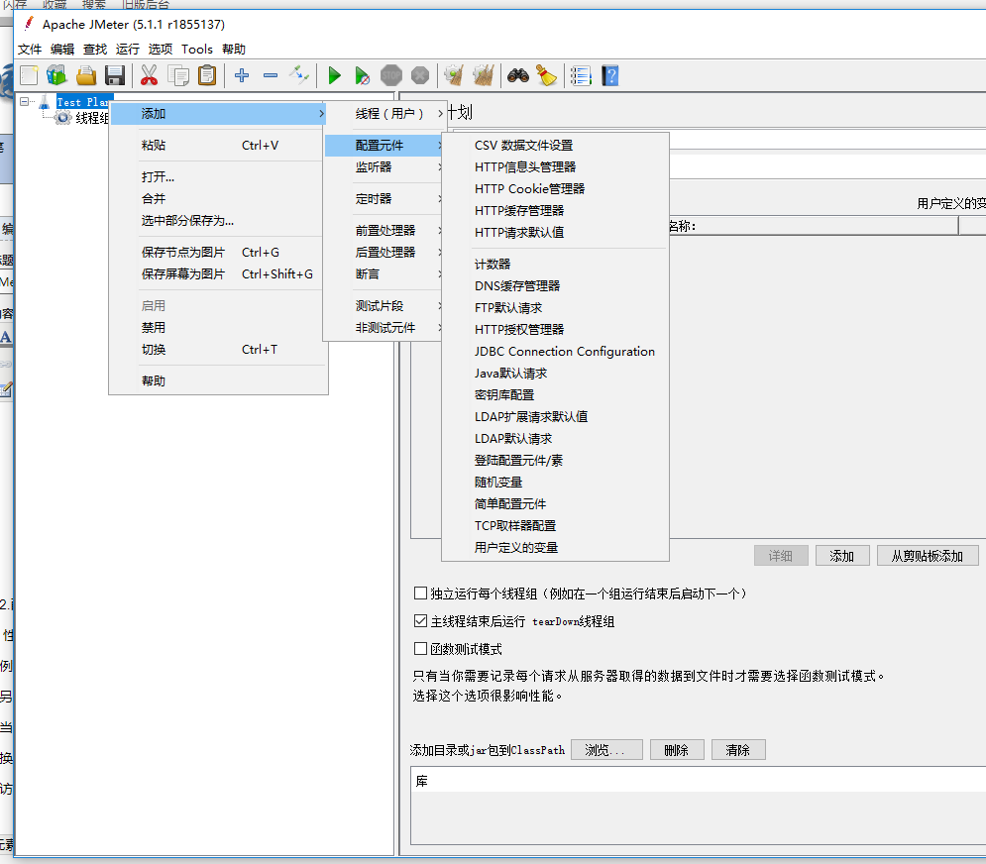Choose 粘贴 in context menu
Viewport: 986px width, 864px height.
pyautogui.click(x=218, y=146)
